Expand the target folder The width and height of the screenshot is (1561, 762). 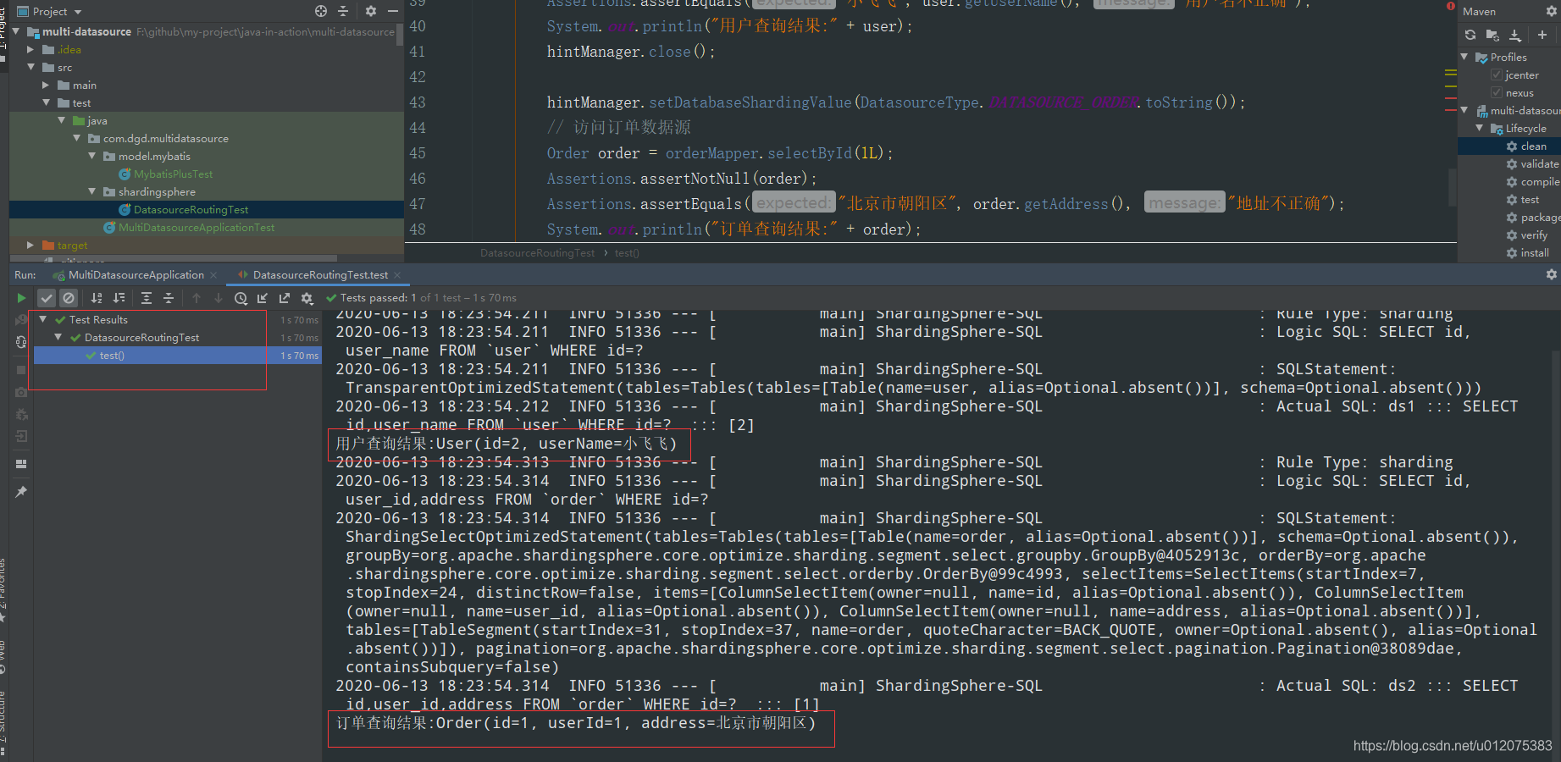[30, 245]
